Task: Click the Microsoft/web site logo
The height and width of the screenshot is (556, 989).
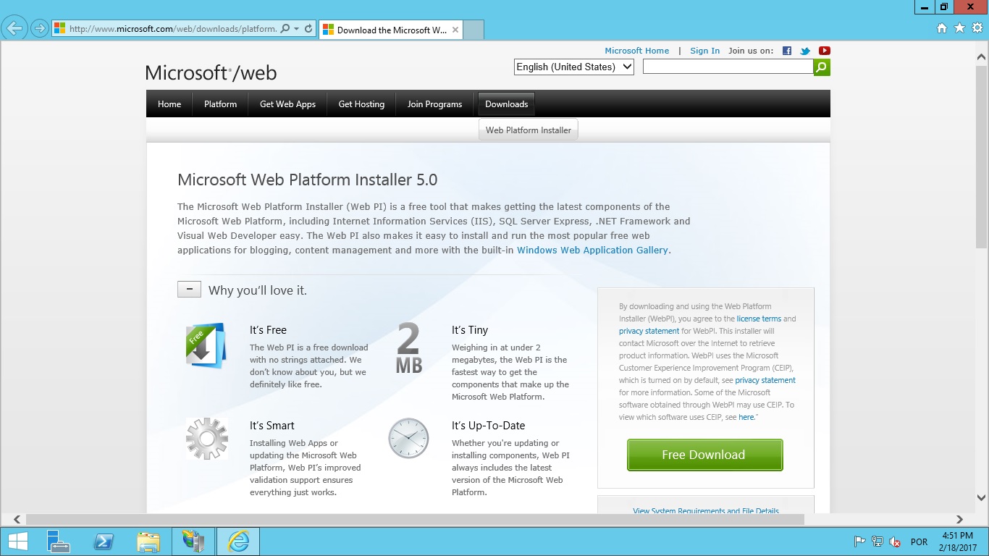Action: coord(211,72)
